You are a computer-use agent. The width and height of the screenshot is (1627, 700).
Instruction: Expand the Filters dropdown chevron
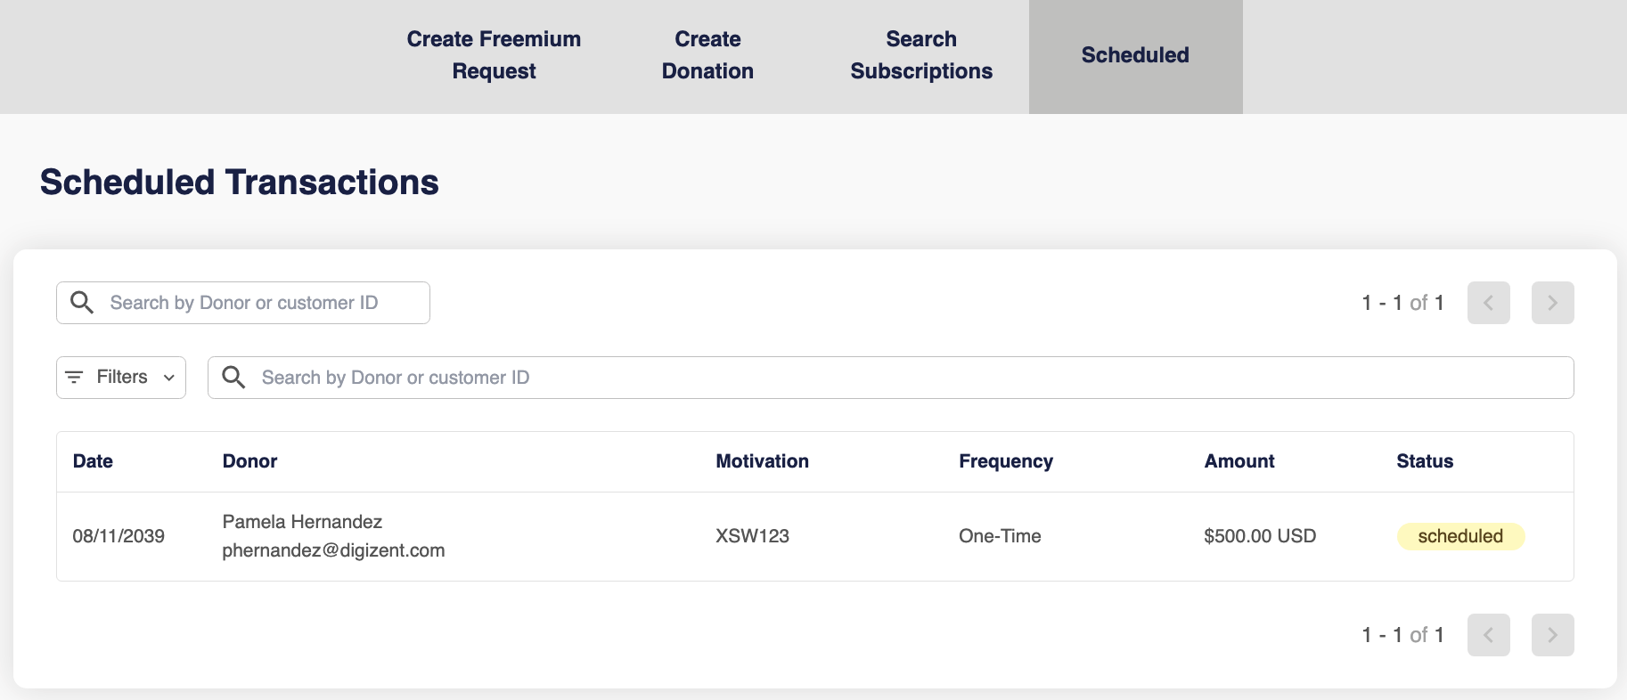coord(169,378)
